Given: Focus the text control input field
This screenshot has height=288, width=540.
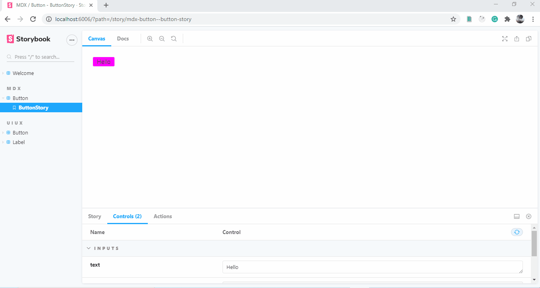Looking at the screenshot, I should point(372,267).
